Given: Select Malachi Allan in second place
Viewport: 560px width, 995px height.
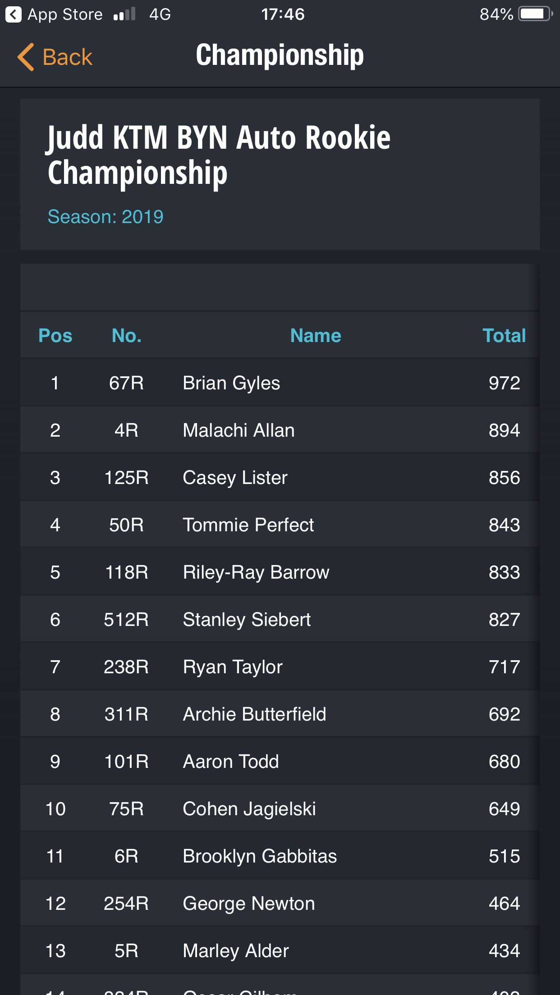Looking at the screenshot, I should coord(280,430).
